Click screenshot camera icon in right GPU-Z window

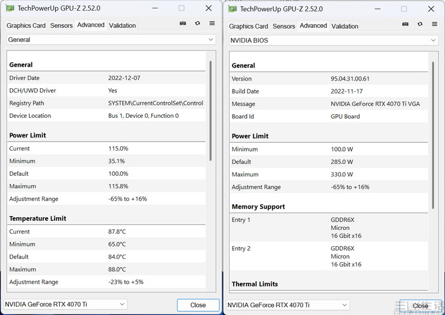click(x=405, y=24)
